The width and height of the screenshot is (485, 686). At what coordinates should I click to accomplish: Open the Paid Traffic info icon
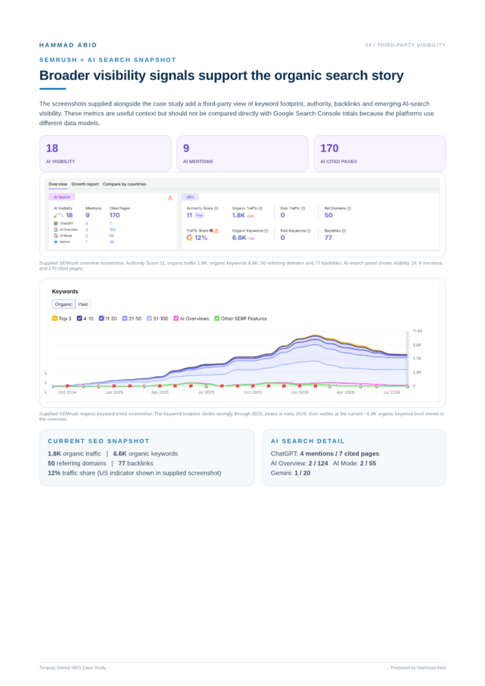303,208
